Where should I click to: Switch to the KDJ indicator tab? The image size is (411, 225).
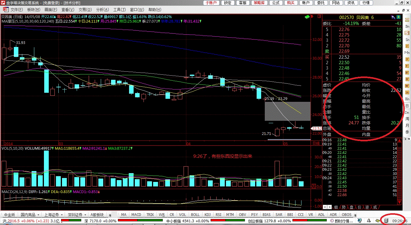208,215
